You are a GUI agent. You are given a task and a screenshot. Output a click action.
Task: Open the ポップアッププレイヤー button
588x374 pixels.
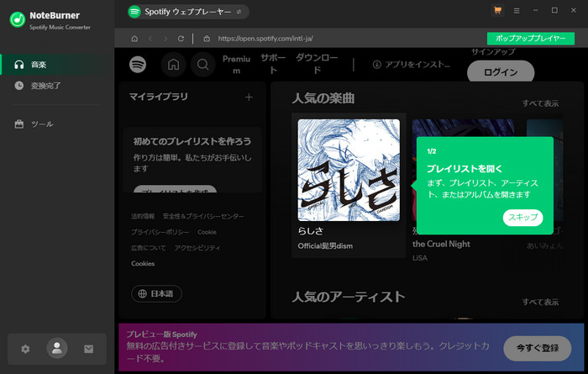pyautogui.click(x=531, y=39)
